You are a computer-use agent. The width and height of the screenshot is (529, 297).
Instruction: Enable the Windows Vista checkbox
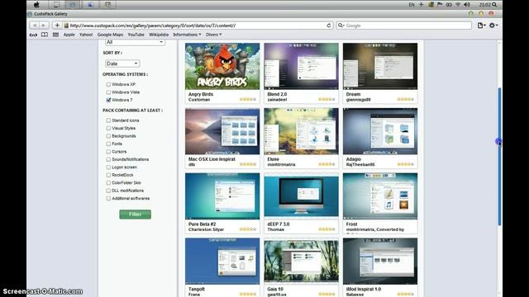(108, 92)
